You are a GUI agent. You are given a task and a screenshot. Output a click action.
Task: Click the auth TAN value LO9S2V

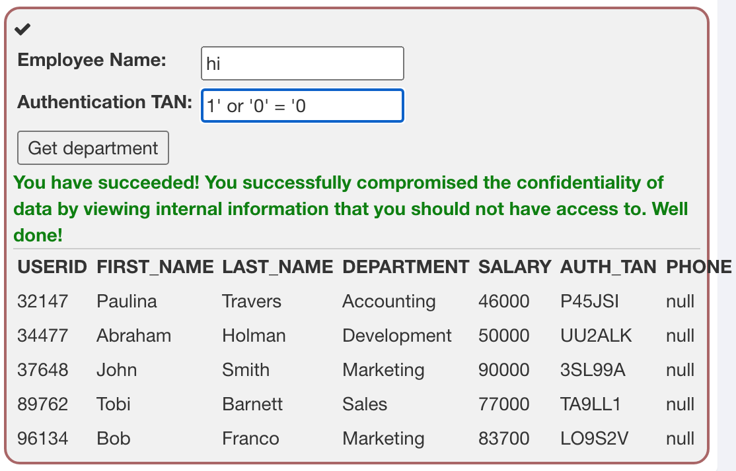[x=594, y=438]
